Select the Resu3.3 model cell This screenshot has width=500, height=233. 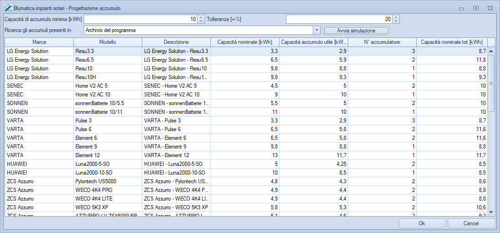click(108, 51)
